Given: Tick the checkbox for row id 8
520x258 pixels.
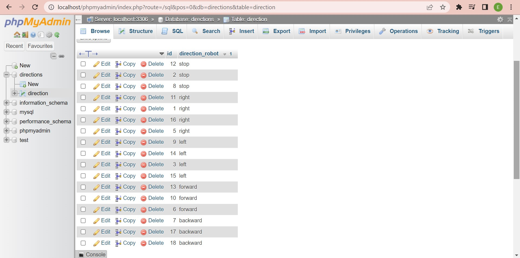Looking at the screenshot, I should coord(83,86).
